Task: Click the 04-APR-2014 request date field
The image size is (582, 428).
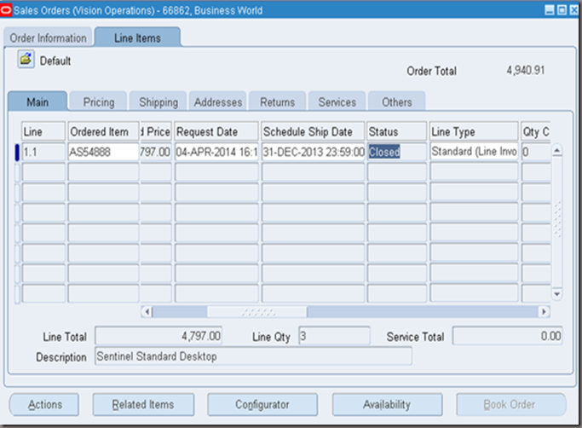Action: pyautogui.click(x=216, y=152)
